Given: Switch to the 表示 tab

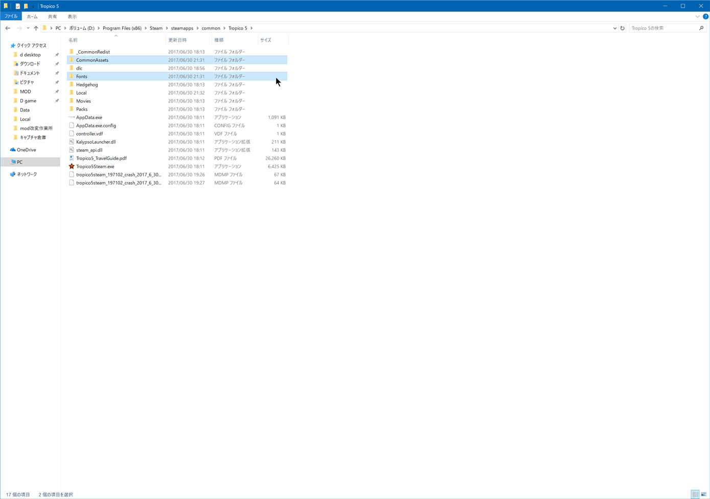Looking at the screenshot, I should (72, 16).
